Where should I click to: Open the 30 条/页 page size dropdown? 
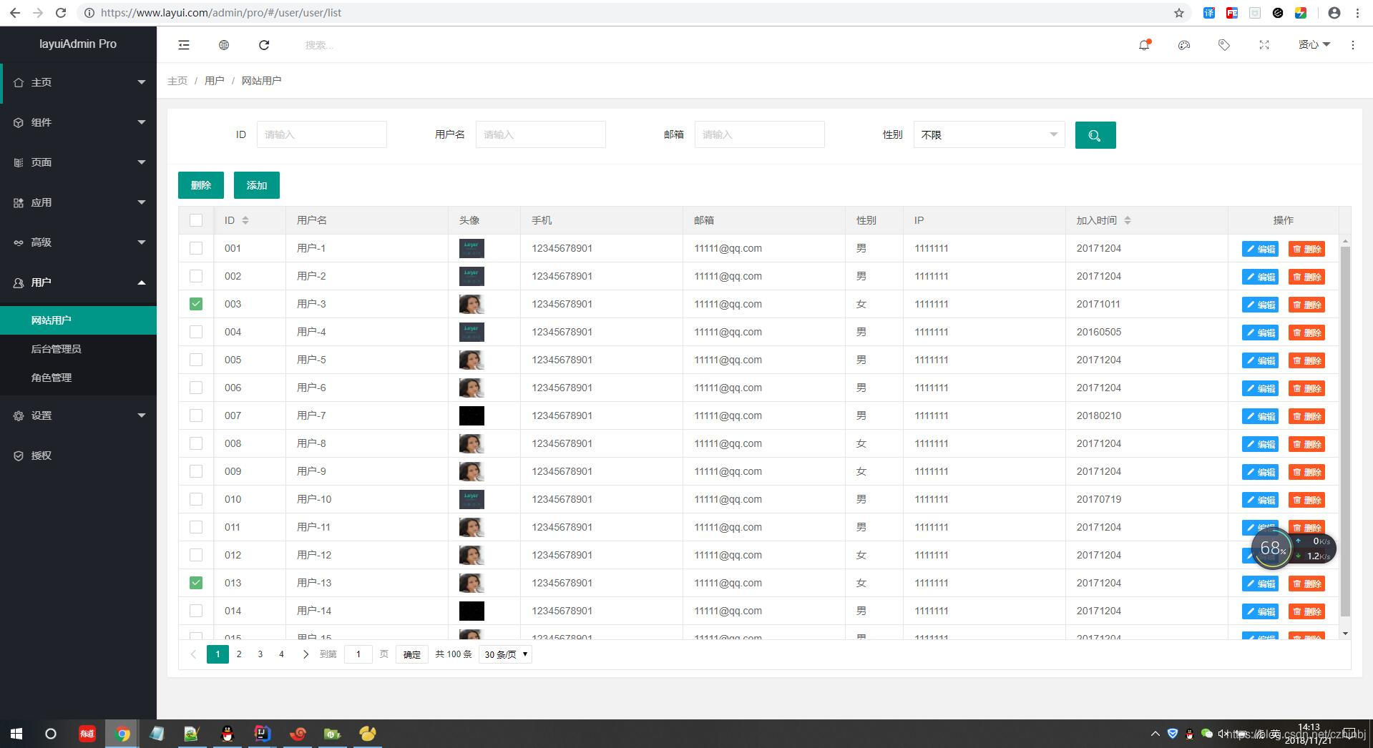[x=505, y=654]
